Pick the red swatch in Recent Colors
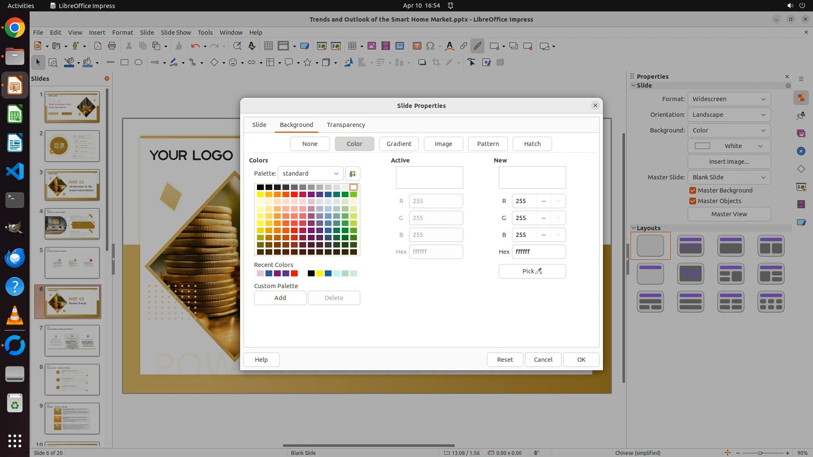Image resolution: width=813 pixels, height=457 pixels. pos(294,273)
